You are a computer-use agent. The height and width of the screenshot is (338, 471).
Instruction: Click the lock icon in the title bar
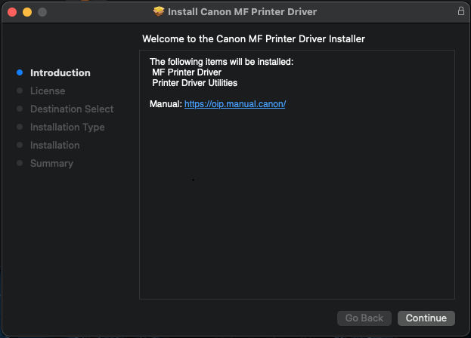pyautogui.click(x=460, y=11)
